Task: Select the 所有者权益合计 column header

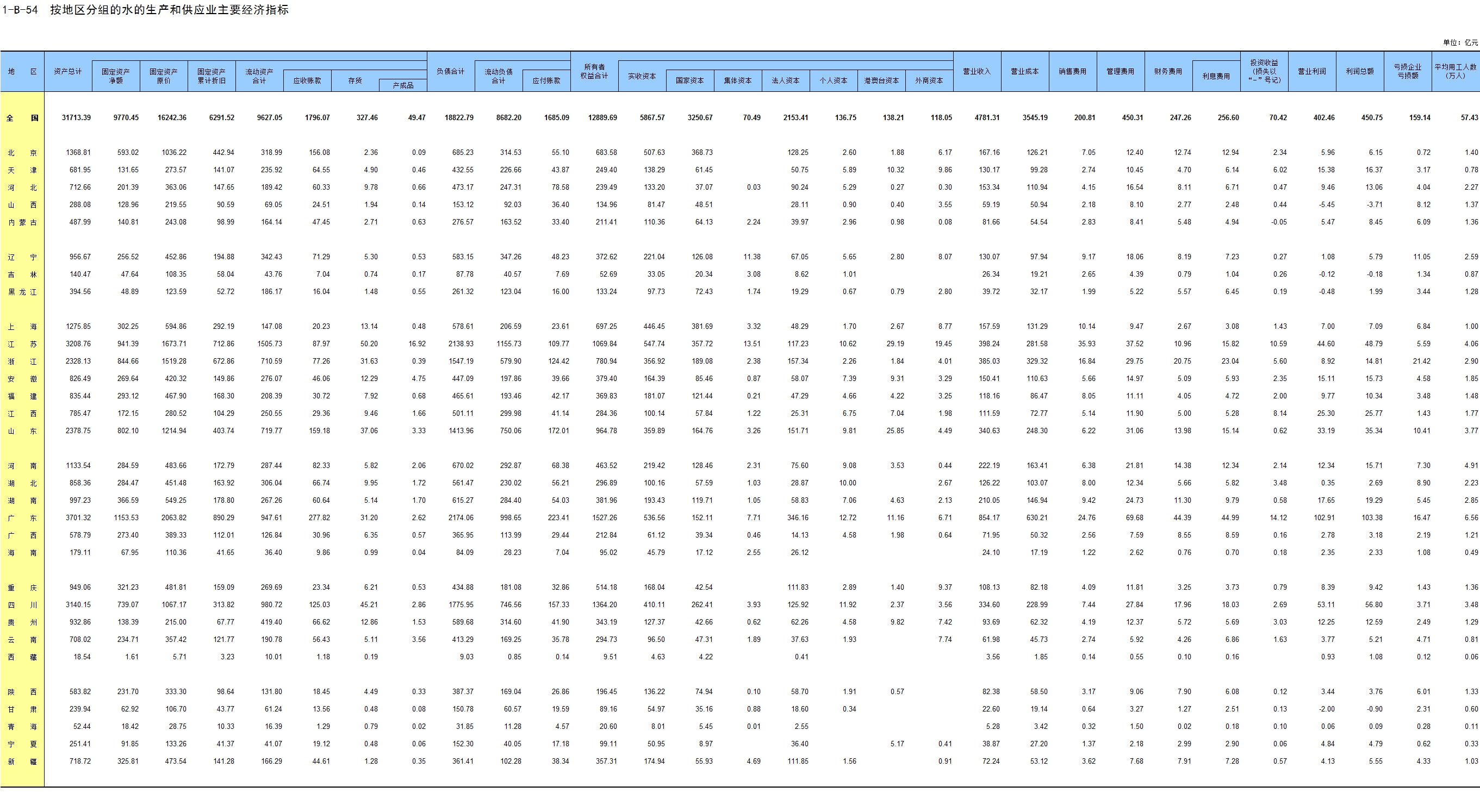Action: click(x=594, y=72)
